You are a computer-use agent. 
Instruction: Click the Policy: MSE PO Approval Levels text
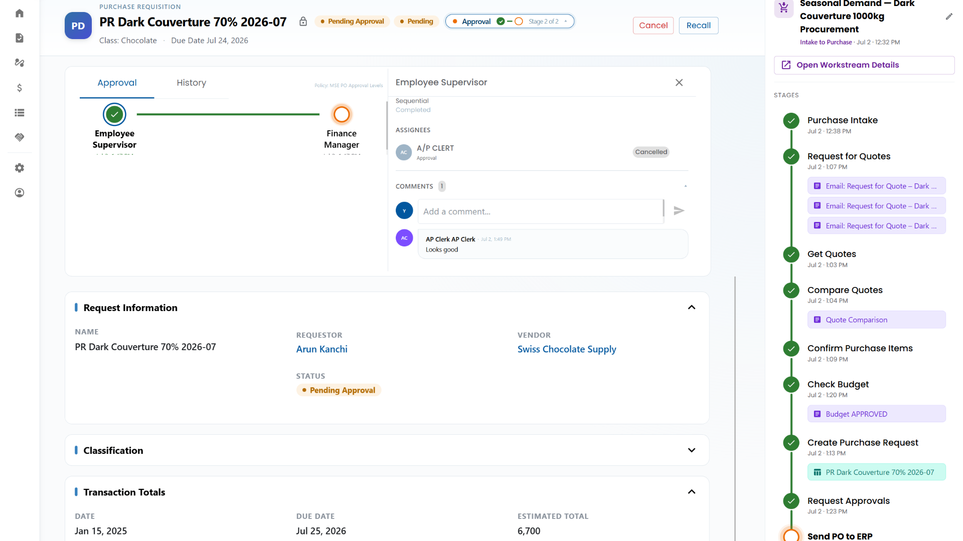click(349, 86)
